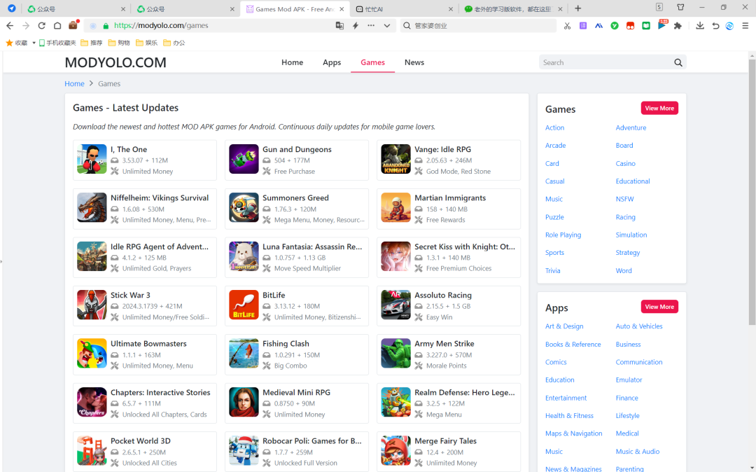This screenshot has height=472, width=756.
Task: Open a new browser tab
Action: coord(577,8)
